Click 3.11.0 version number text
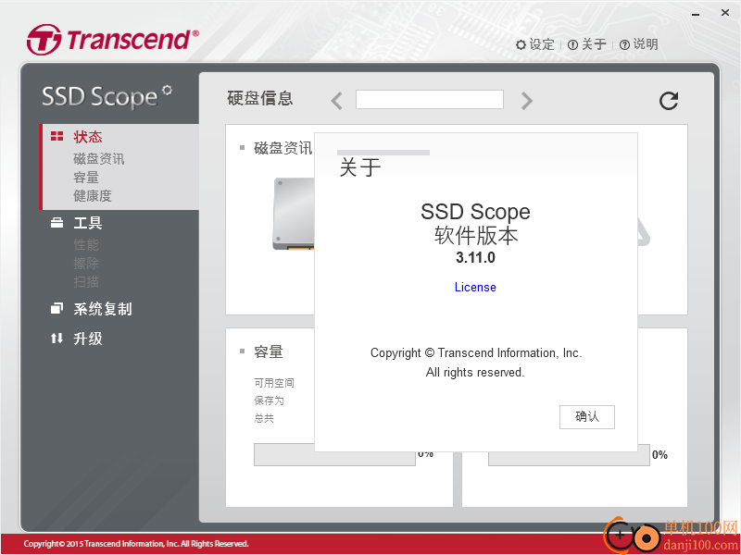 pos(475,257)
